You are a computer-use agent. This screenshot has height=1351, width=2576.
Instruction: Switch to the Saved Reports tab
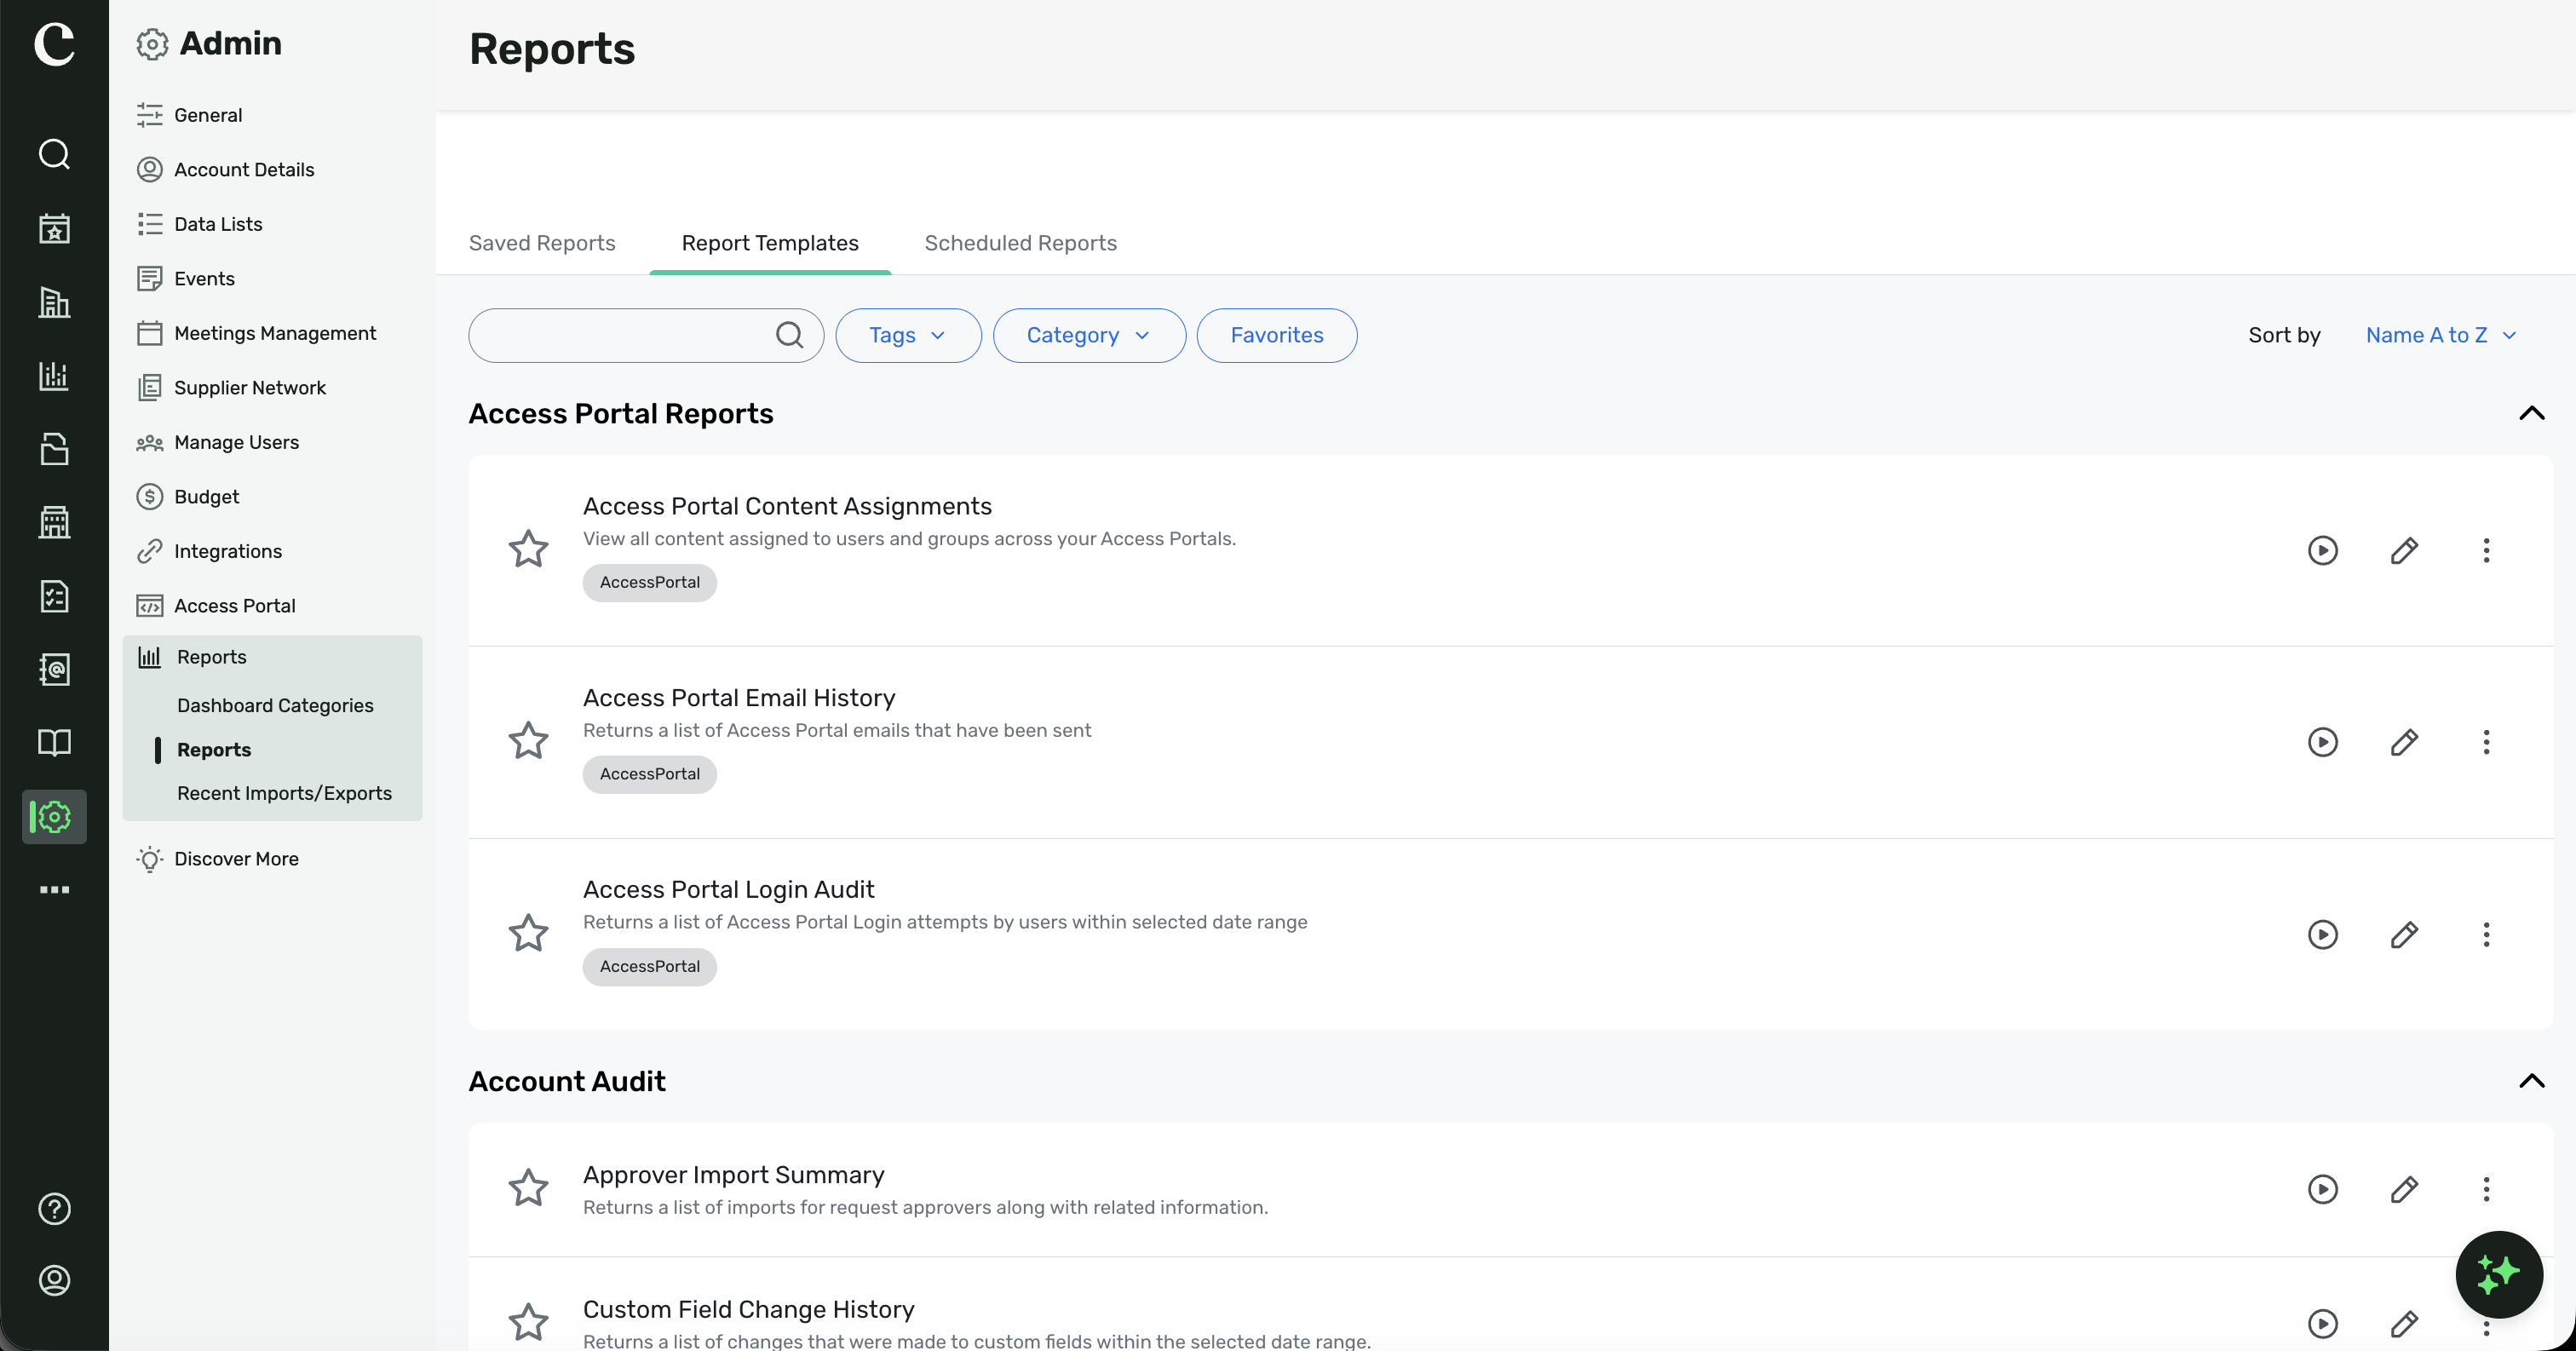(542, 243)
